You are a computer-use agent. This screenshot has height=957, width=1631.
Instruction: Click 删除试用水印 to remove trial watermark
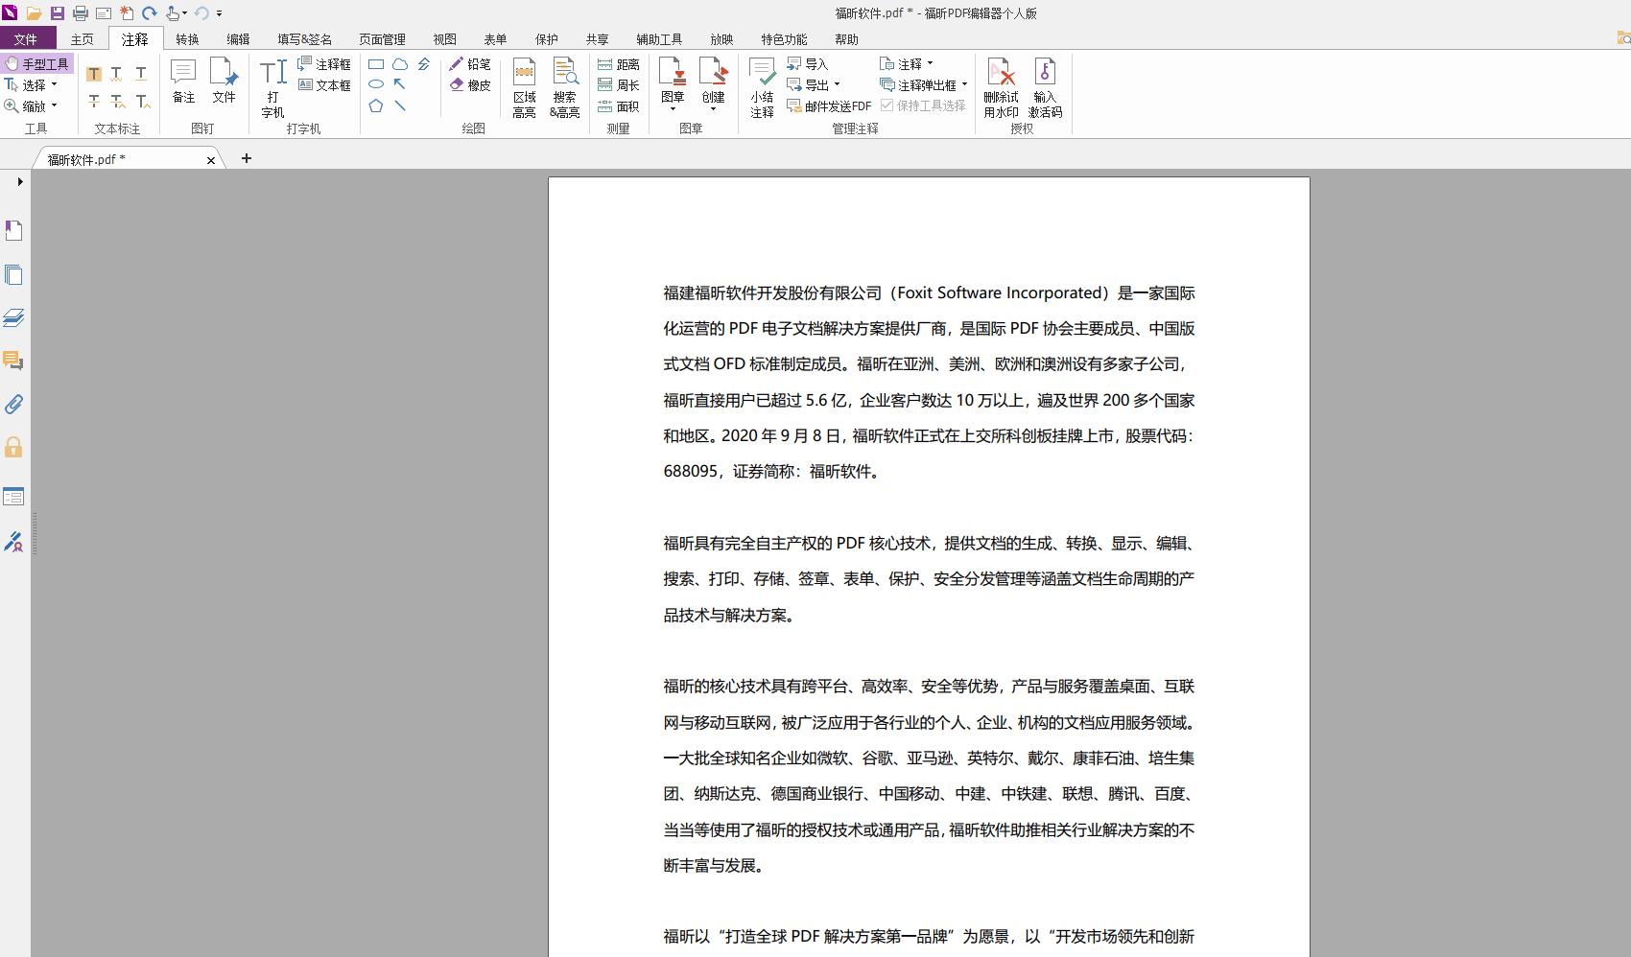click(x=1000, y=88)
